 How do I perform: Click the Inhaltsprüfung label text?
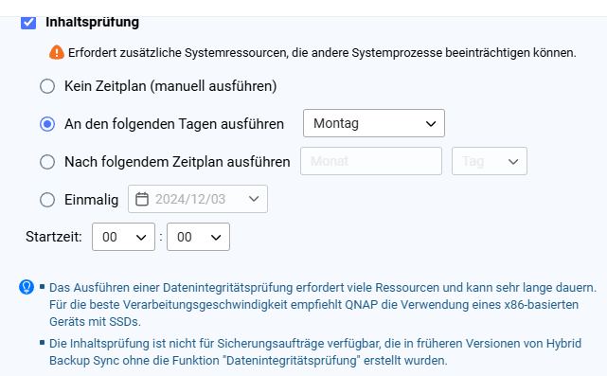tap(92, 22)
